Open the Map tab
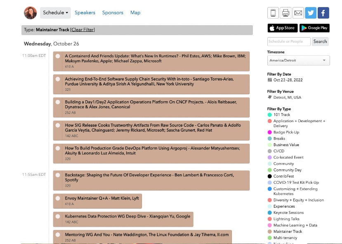342x244 pixels. click(x=135, y=13)
